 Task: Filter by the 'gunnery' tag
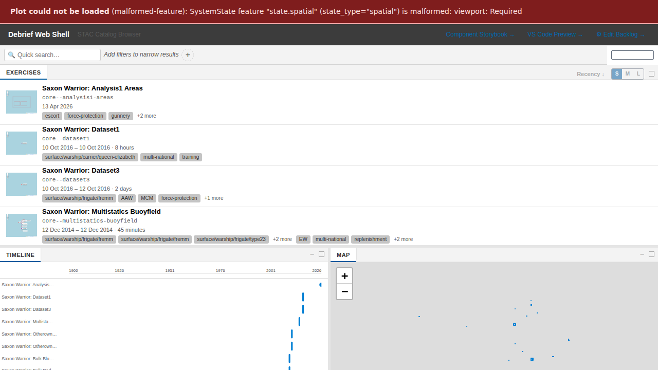121,116
